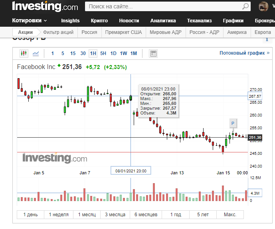Click the (+2,33%) percent change value

coord(115,67)
